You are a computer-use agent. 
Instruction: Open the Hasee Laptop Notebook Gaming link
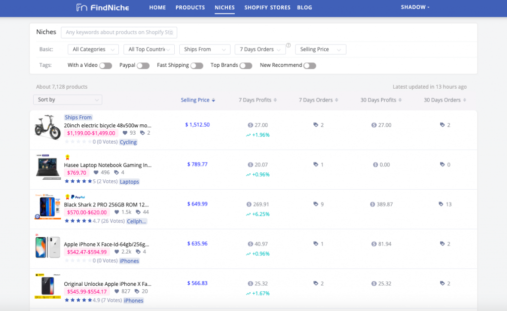[107, 165]
